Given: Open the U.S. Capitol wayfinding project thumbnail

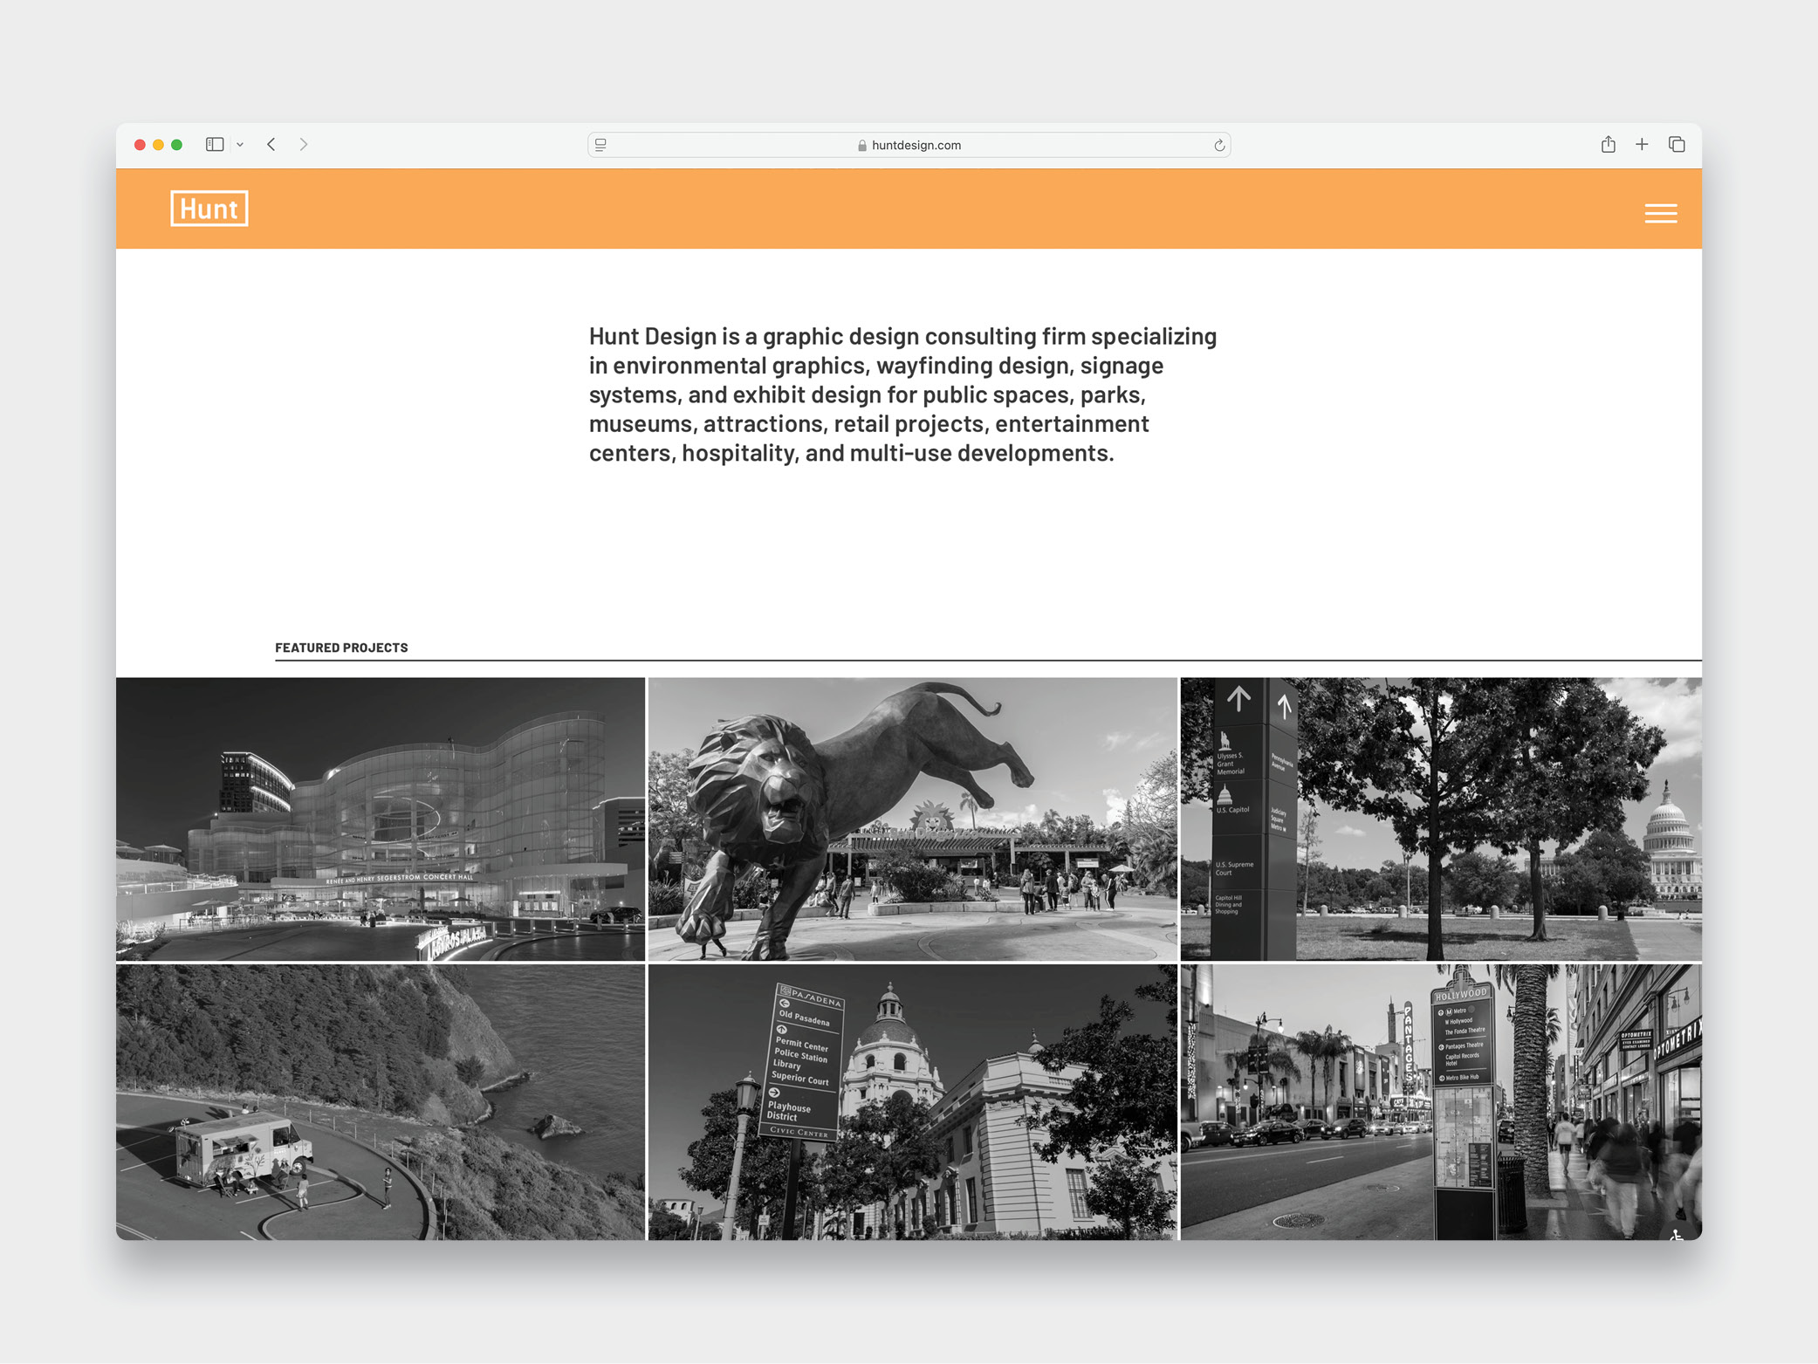Looking at the screenshot, I should [x=1441, y=819].
